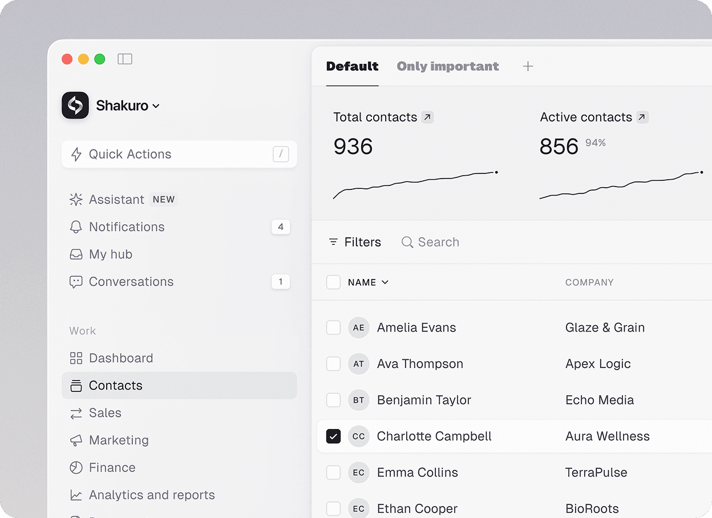This screenshot has width=712, height=518.
Task: Check the Ethan Cooper row checkbox
Action: point(333,509)
